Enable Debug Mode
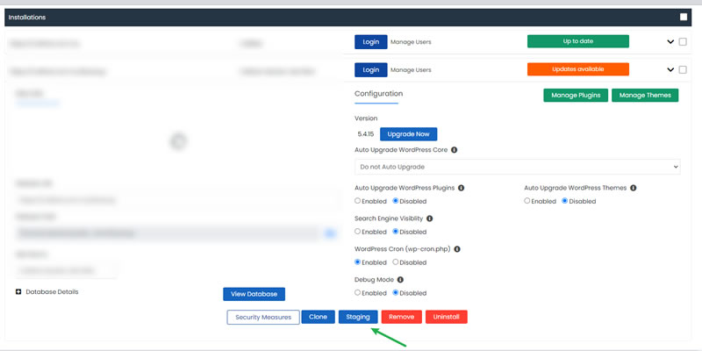Viewport: 702px width, 351px height. coord(357,292)
